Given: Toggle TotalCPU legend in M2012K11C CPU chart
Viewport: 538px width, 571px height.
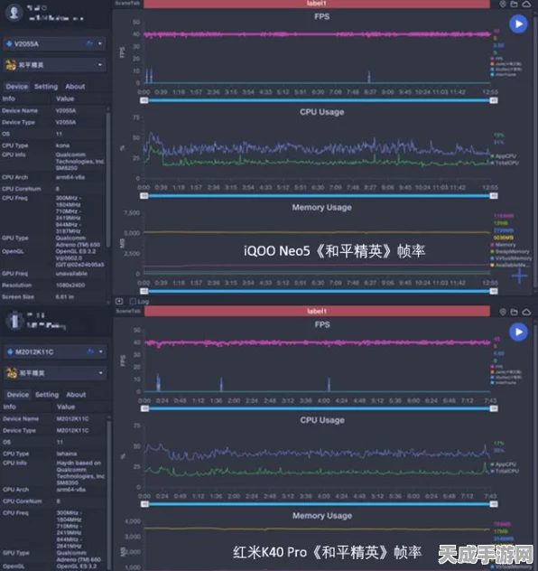Looking at the screenshot, I should tap(505, 472).
